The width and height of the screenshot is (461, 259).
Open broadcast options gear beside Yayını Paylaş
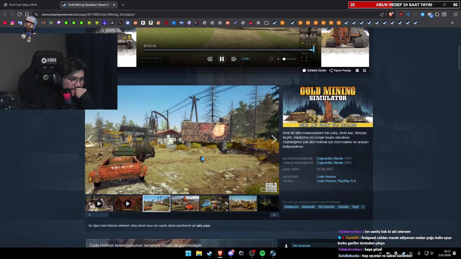coord(357,71)
